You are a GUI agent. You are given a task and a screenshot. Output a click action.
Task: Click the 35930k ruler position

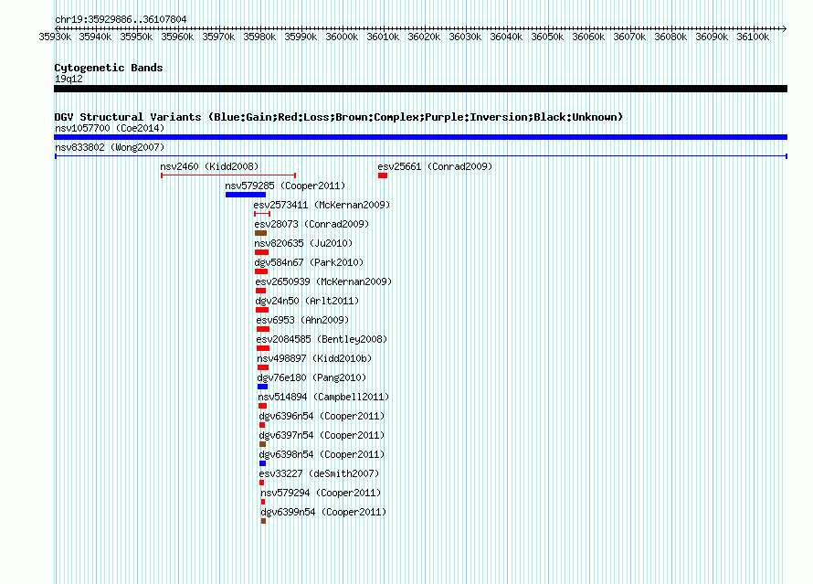click(55, 37)
